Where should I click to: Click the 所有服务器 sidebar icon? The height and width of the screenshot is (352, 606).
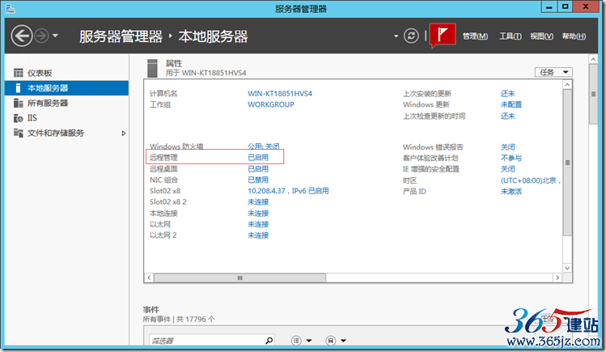pyautogui.click(x=19, y=103)
